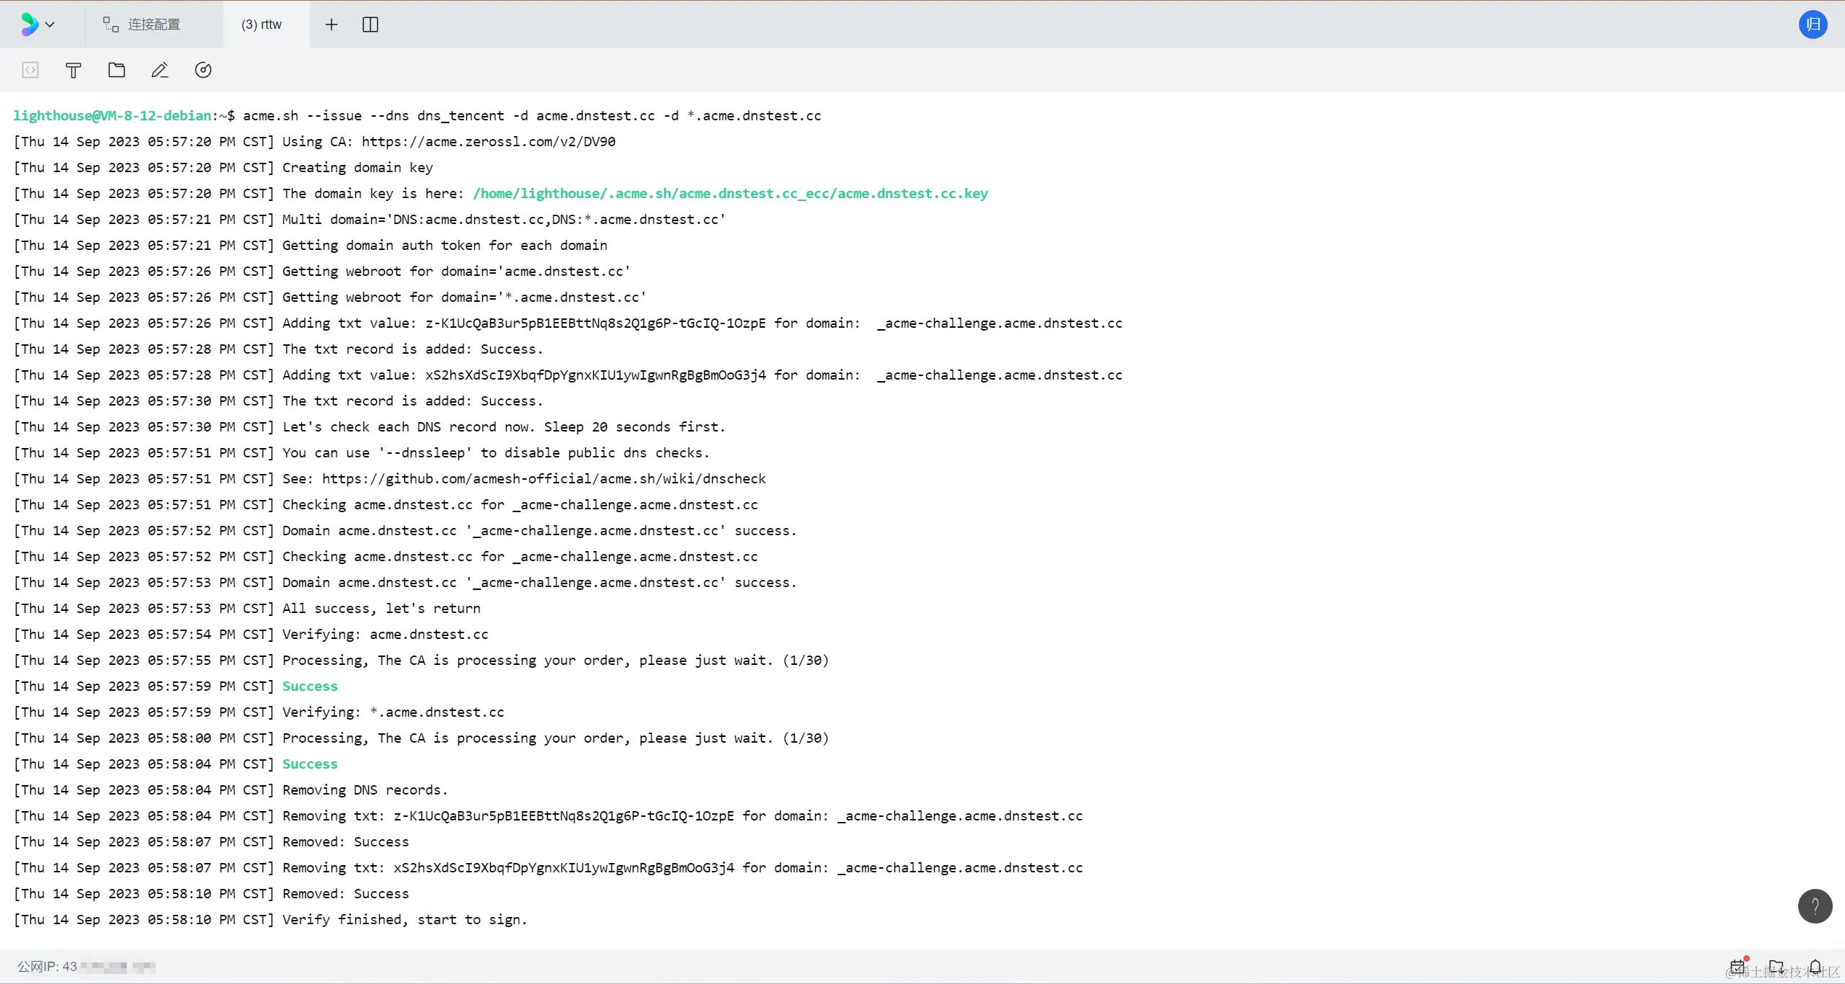Open the text font settings icon
1845x984 pixels.
[x=74, y=70]
